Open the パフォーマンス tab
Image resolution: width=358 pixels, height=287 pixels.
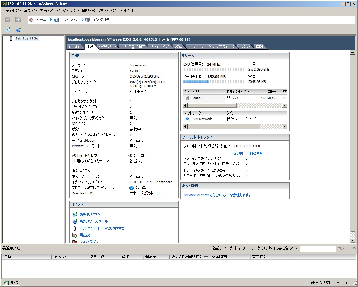(160, 47)
